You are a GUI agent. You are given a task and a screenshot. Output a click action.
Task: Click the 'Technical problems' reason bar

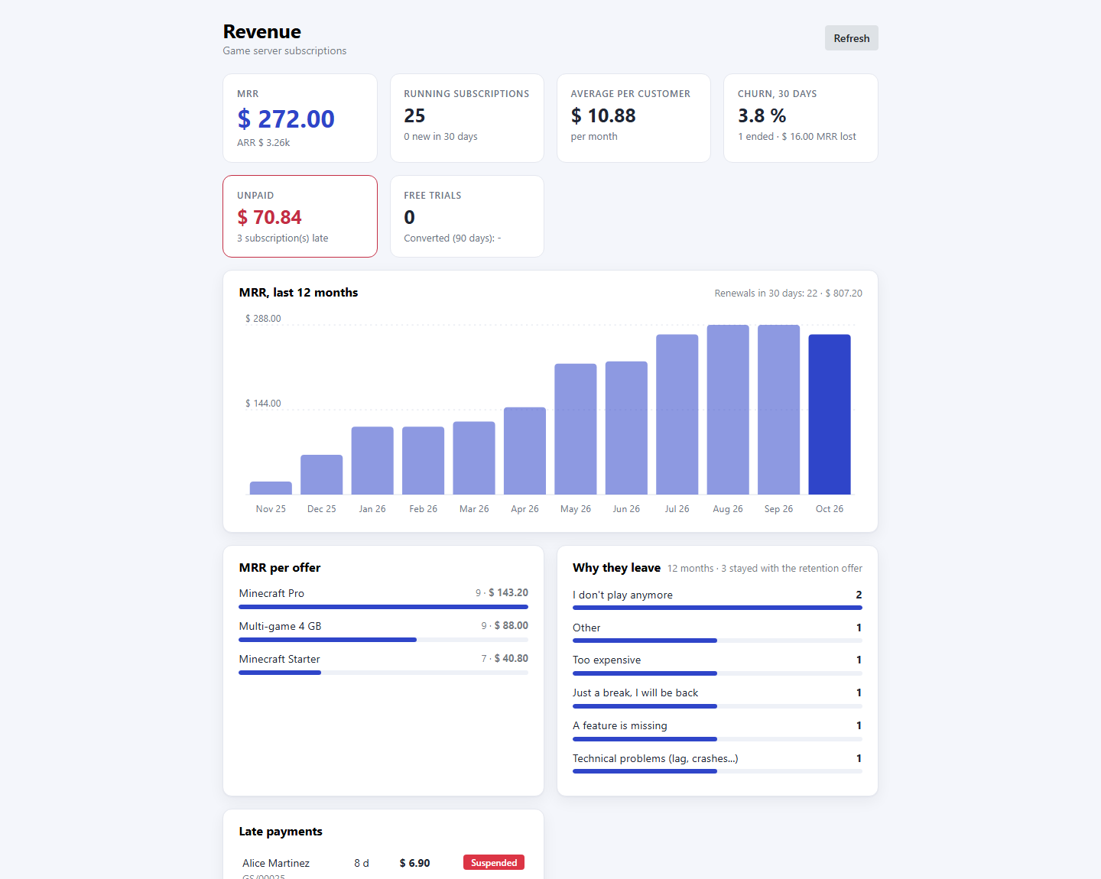(717, 771)
